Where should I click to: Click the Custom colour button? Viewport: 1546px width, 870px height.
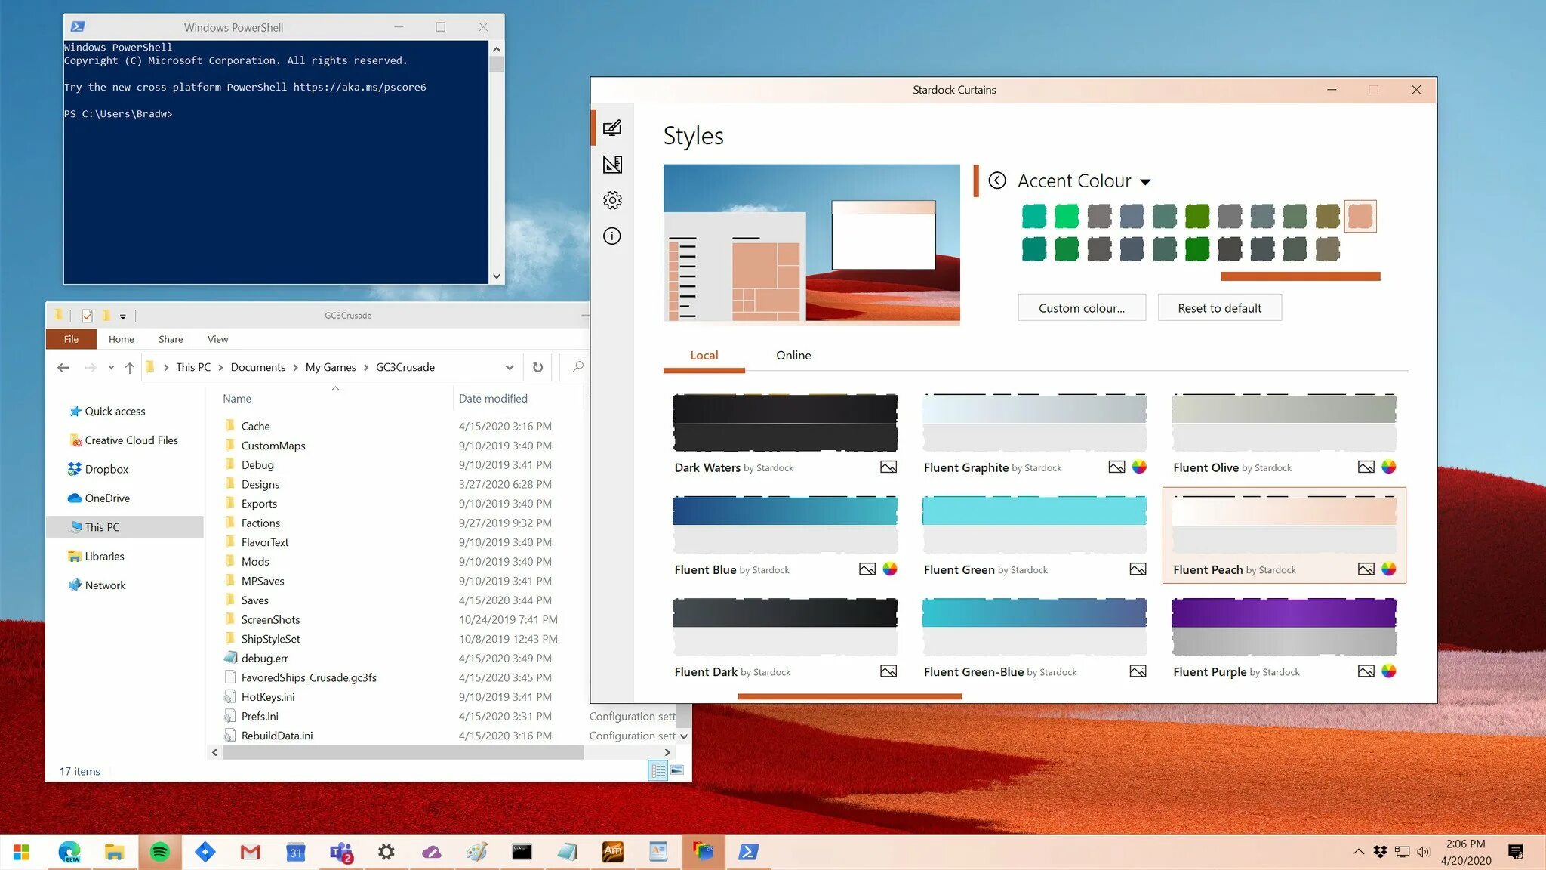1080,308
